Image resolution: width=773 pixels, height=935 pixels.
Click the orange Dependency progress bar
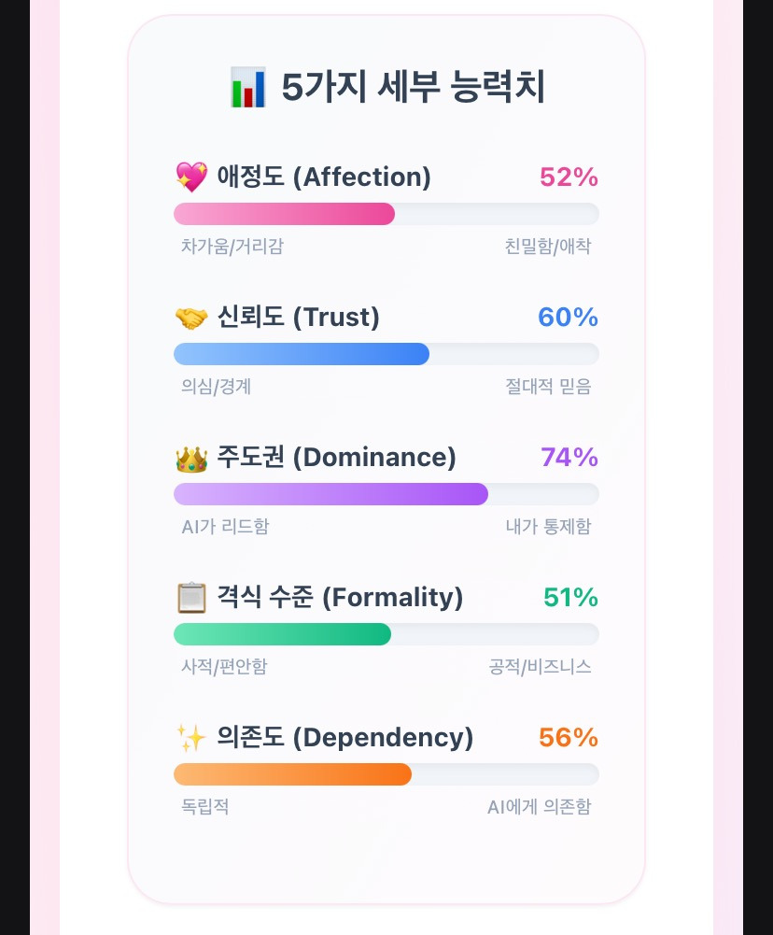coord(292,774)
